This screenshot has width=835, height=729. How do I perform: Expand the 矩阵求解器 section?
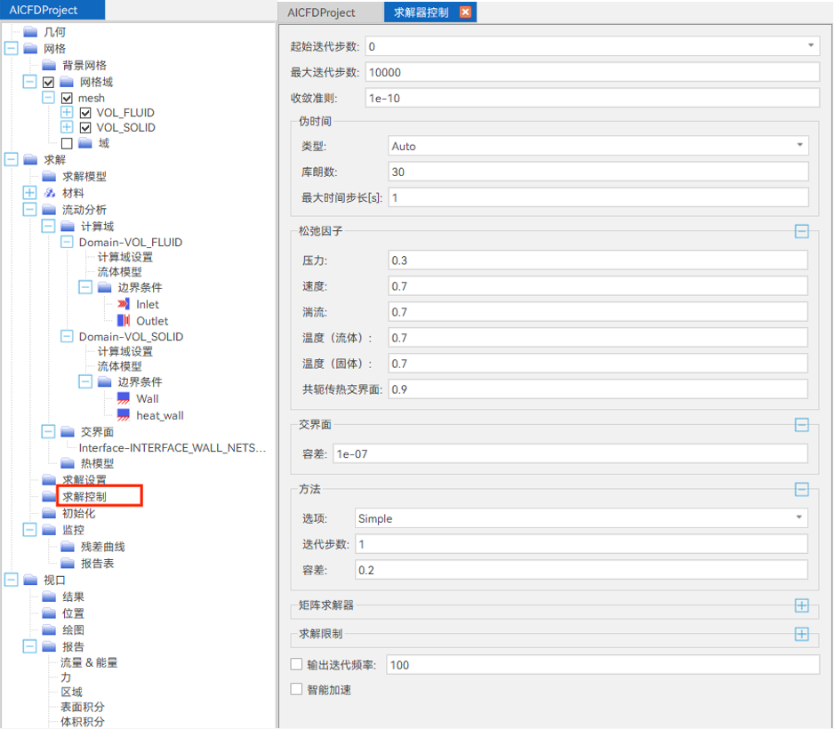[800, 607]
